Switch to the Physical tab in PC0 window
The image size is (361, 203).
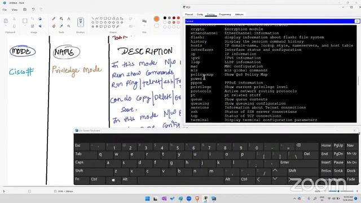[189, 14]
